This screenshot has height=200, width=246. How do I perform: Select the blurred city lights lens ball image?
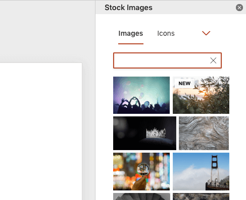coord(141,171)
